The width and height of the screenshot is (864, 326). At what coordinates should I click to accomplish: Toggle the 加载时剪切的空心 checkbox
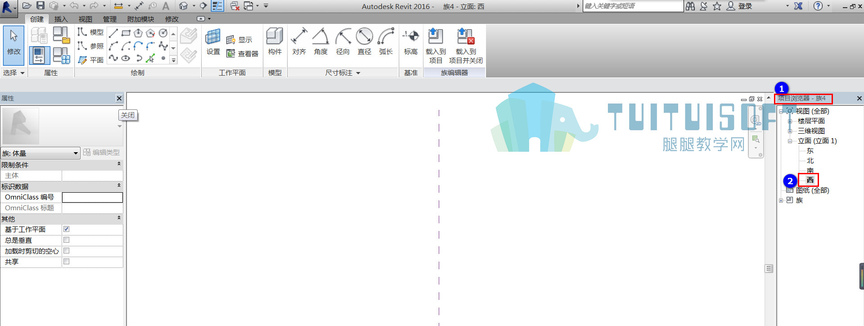pyautogui.click(x=66, y=251)
